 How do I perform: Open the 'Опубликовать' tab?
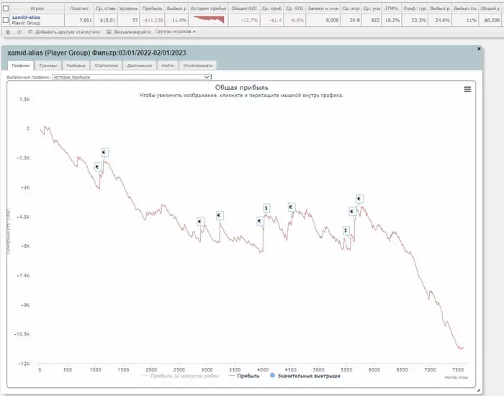[x=198, y=66]
